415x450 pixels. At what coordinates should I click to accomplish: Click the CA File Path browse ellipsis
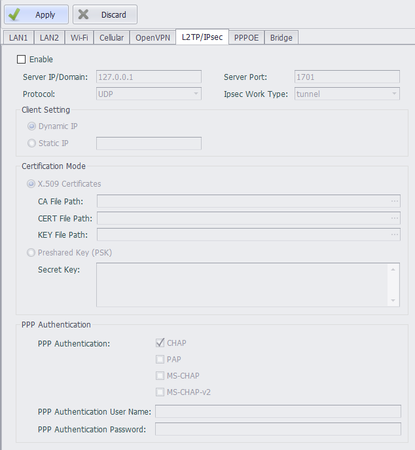(395, 202)
